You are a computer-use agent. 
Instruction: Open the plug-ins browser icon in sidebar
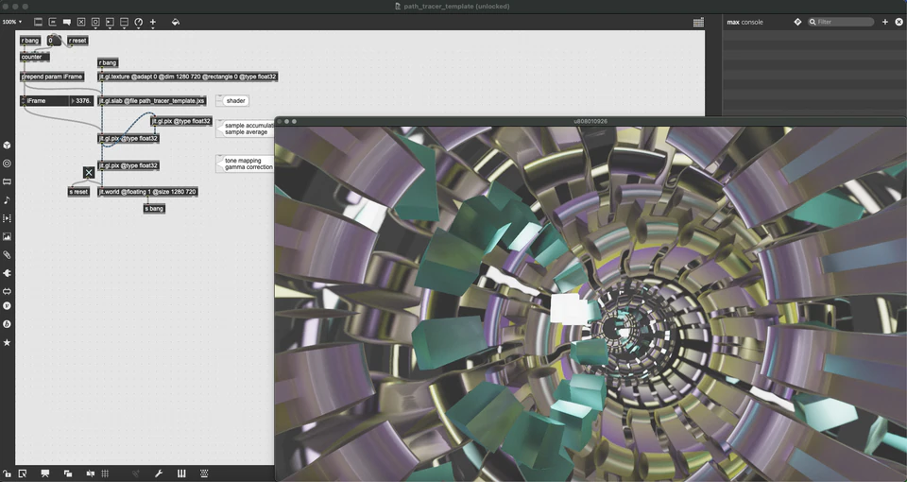[x=7, y=273]
